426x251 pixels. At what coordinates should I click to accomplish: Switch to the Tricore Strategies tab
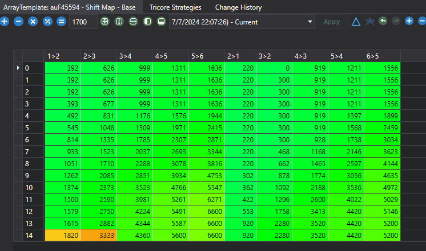pyautogui.click(x=175, y=7)
